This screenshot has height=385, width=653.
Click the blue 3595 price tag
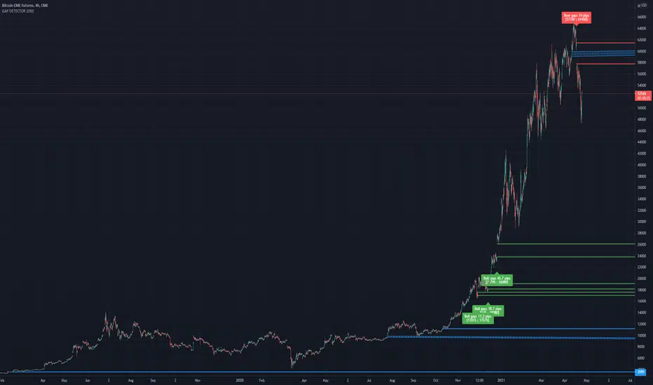[x=640, y=372]
